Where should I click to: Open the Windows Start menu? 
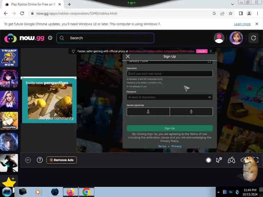point(7,192)
